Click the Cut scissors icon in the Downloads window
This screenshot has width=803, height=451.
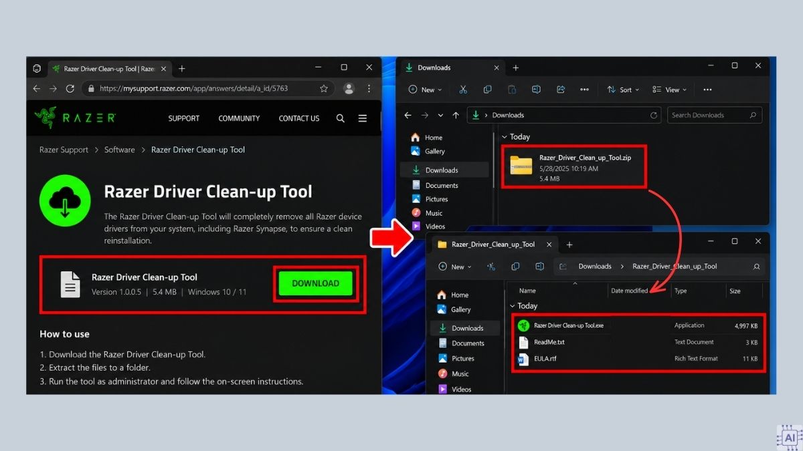(463, 90)
